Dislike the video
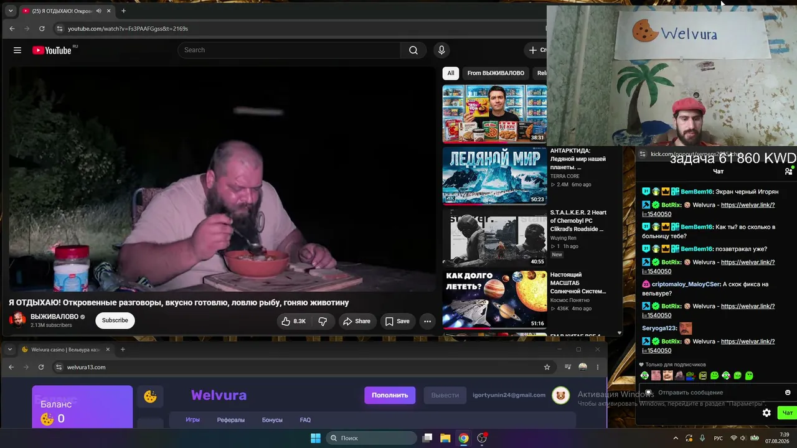The width and height of the screenshot is (797, 448). pos(323,321)
